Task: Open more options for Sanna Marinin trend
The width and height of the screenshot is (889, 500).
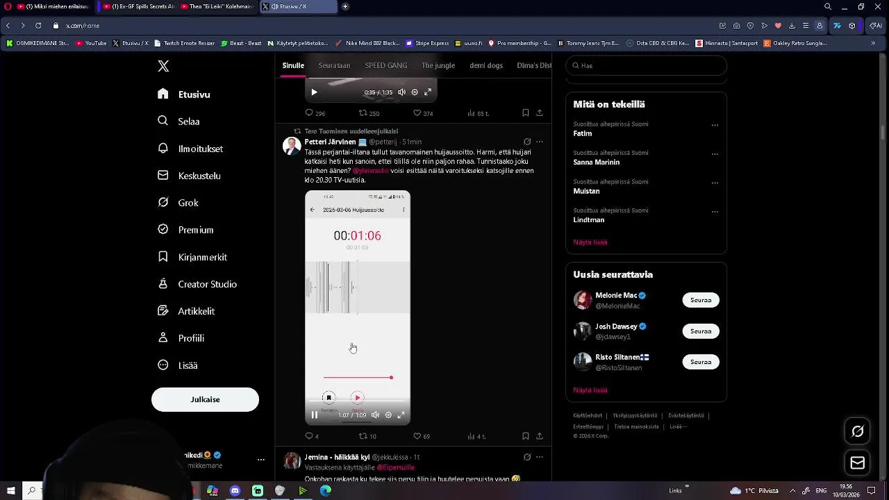Action: click(715, 154)
